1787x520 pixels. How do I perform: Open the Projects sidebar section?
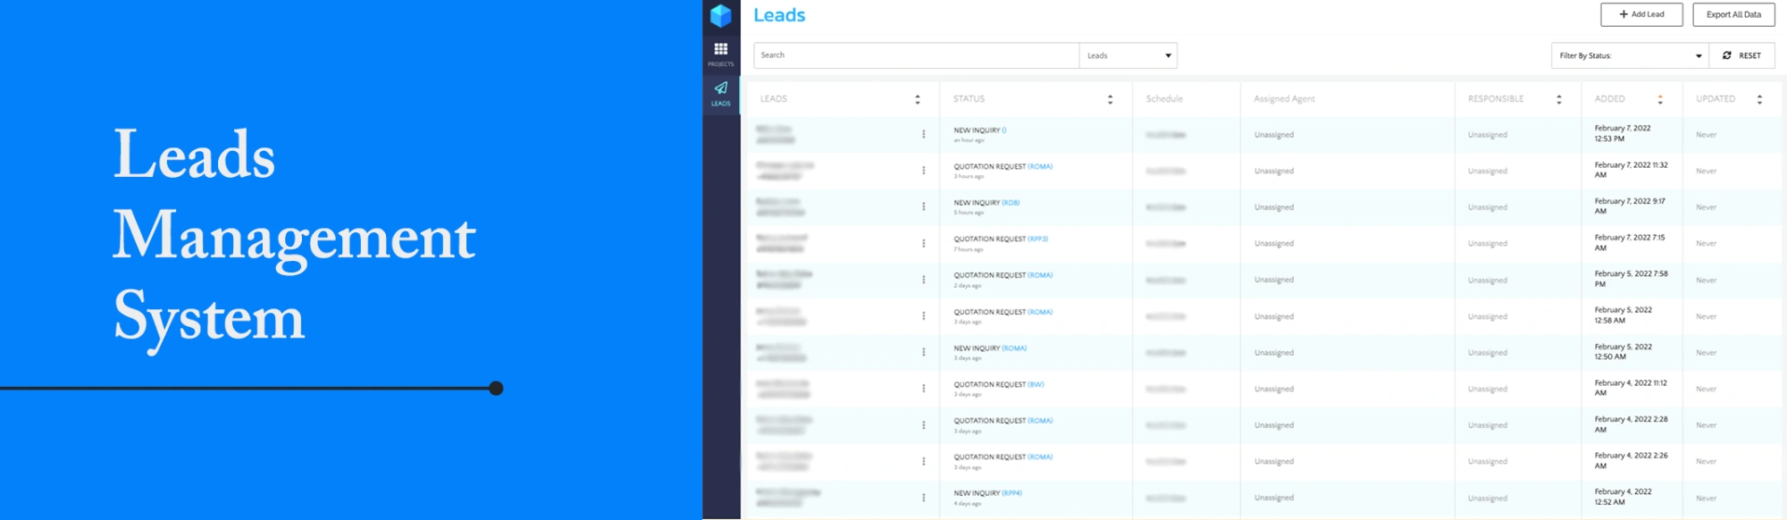[721, 54]
